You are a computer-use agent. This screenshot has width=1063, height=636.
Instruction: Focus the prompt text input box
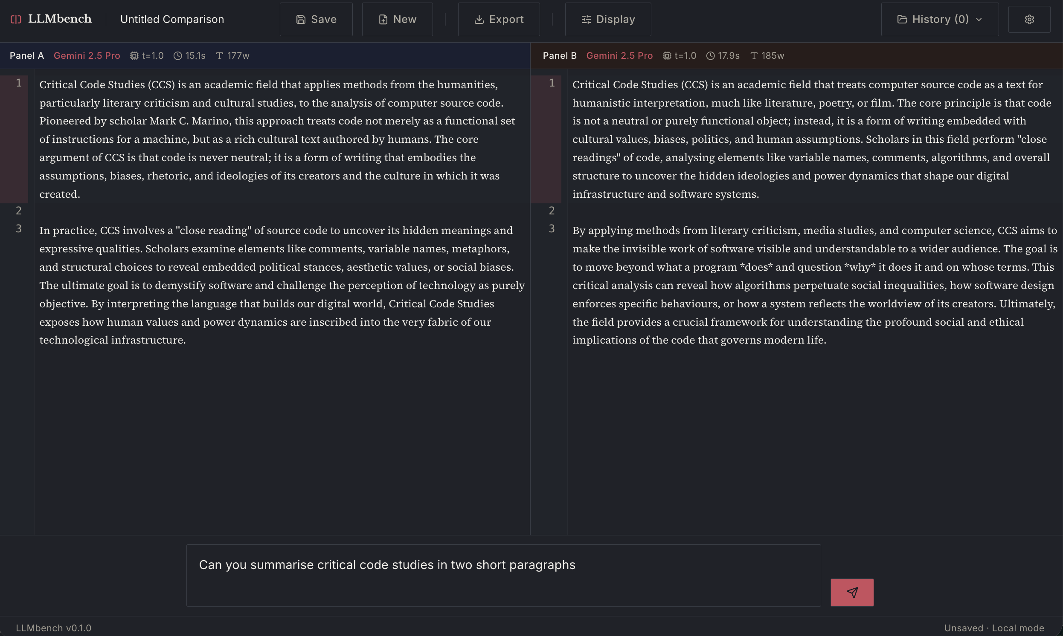[x=503, y=575]
